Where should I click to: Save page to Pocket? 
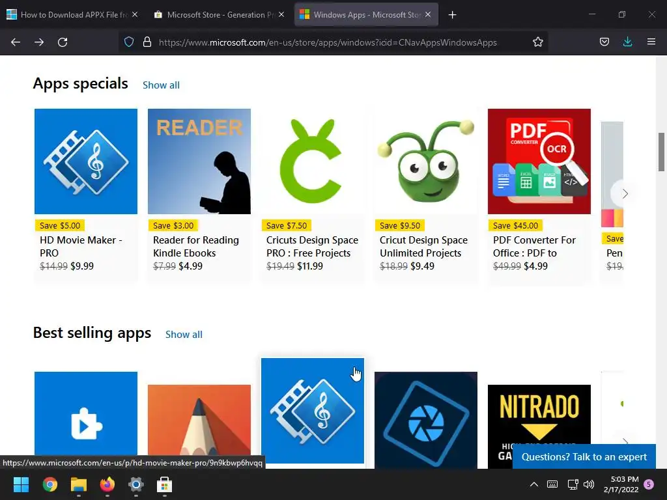click(x=604, y=42)
